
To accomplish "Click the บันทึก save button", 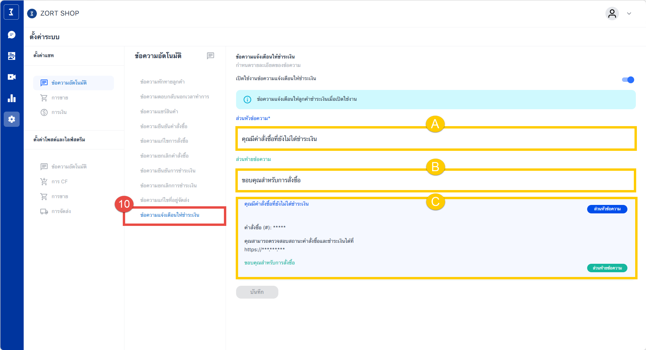I will [257, 292].
